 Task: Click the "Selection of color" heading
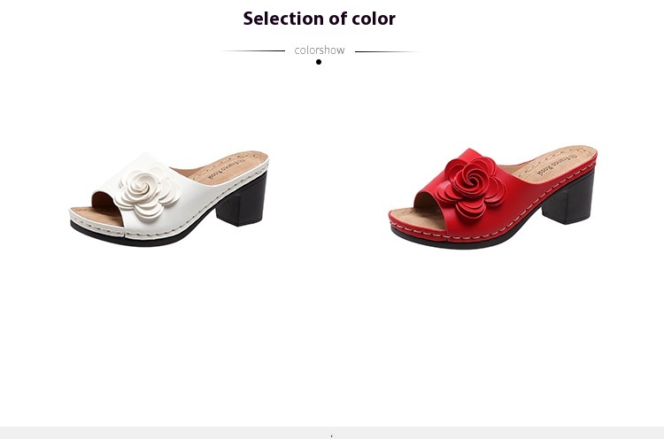(x=320, y=19)
